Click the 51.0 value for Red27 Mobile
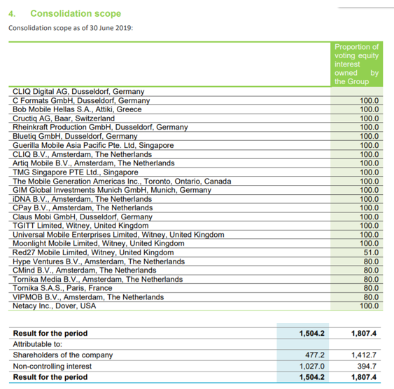Screen dimensions: 394x389 [371, 252]
